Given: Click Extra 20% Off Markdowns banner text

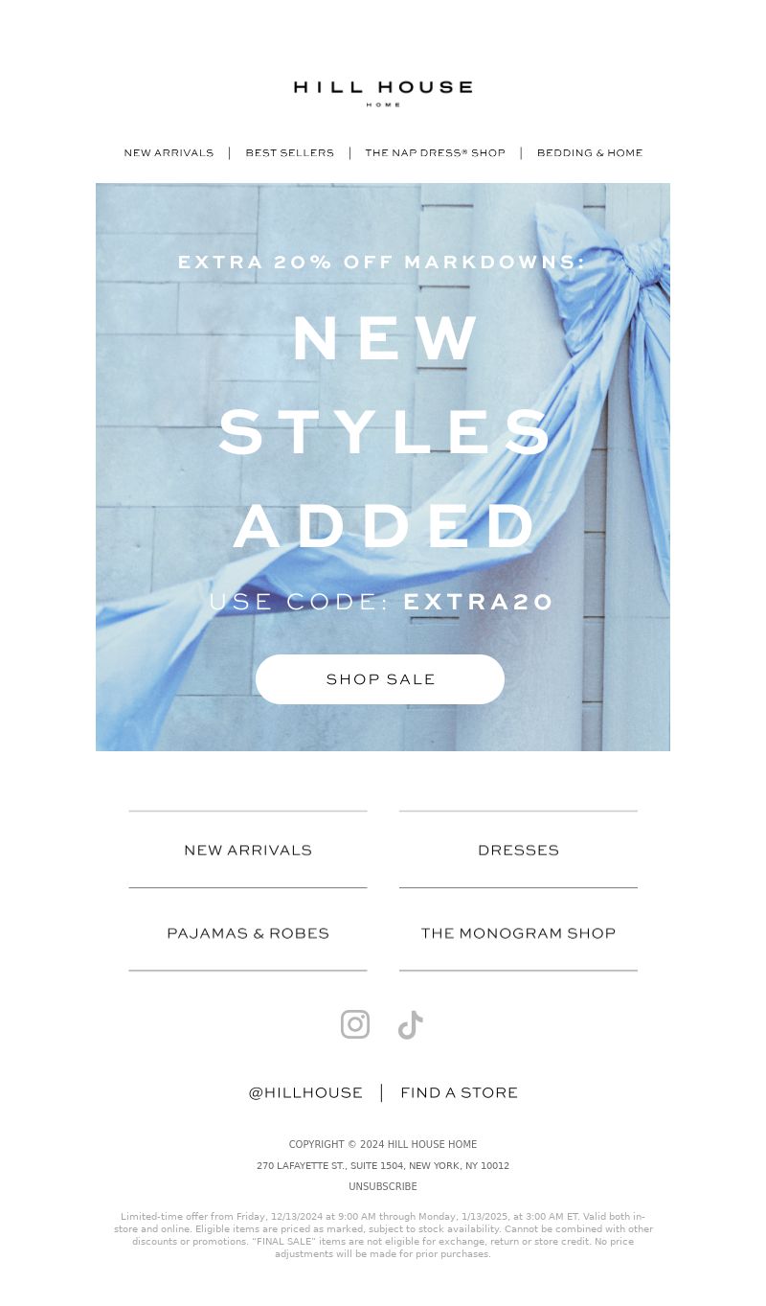Looking at the screenshot, I should click(x=381, y=262).
